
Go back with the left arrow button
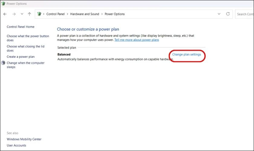[5, 14]
